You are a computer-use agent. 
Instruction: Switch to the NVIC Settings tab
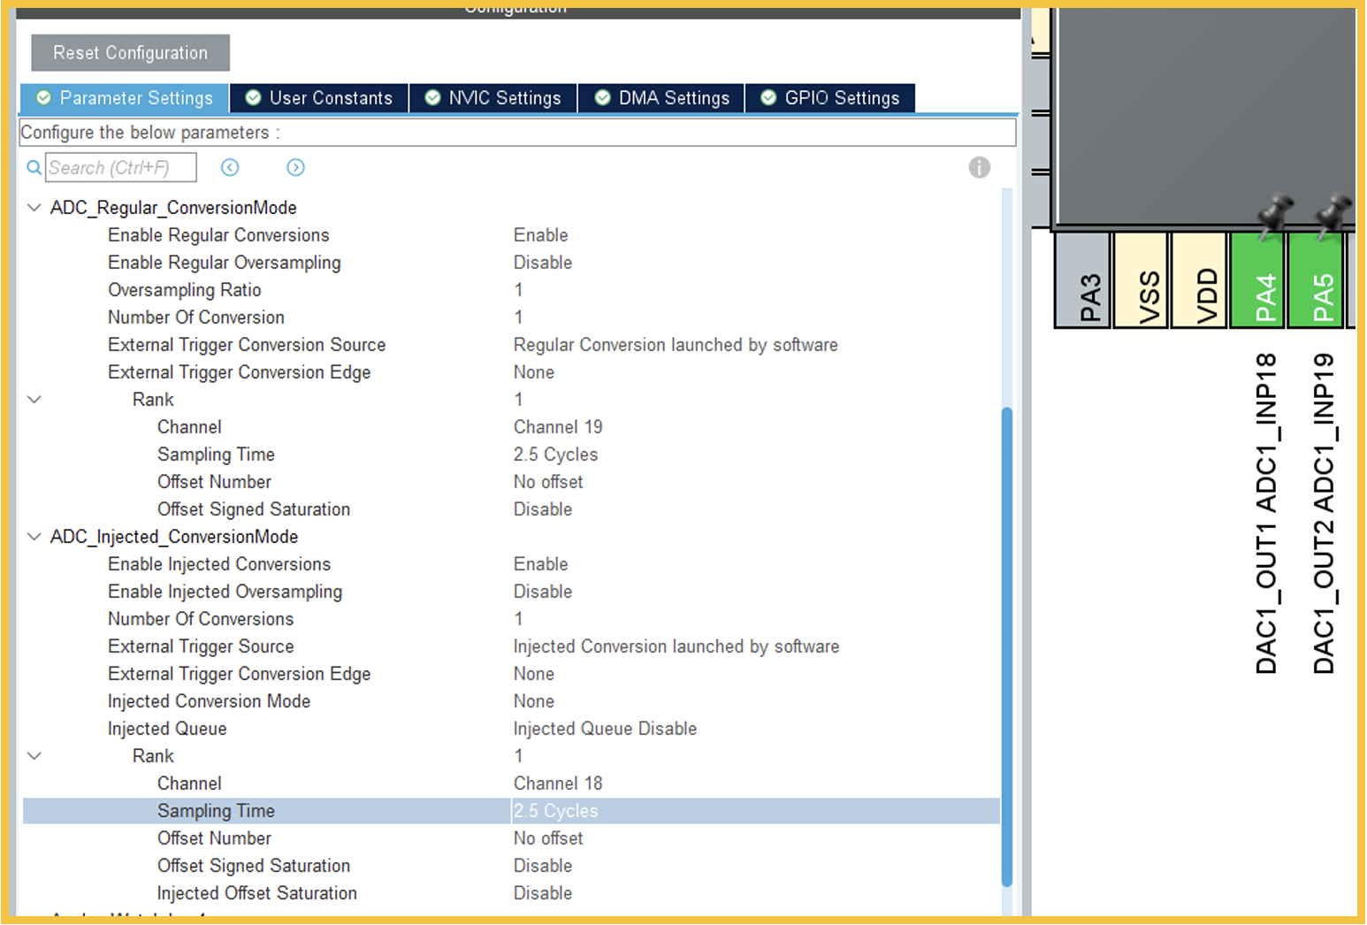click(493, 98)
